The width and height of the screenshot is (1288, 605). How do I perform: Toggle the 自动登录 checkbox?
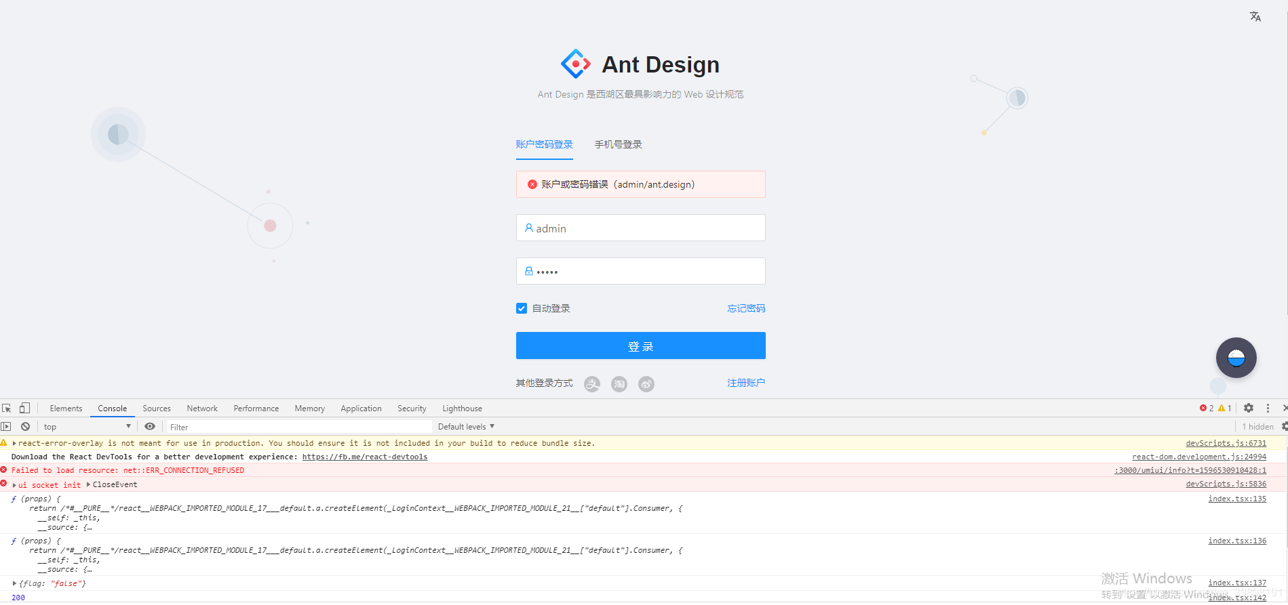click(x=522, y=308)
